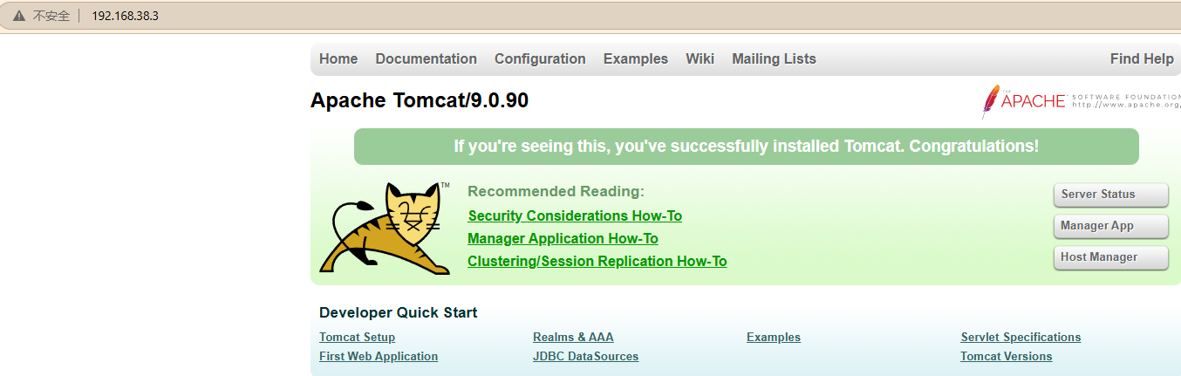Click the Server Status button
The width and height of the screenshot is (1181, 376).
pos(1110,195)
